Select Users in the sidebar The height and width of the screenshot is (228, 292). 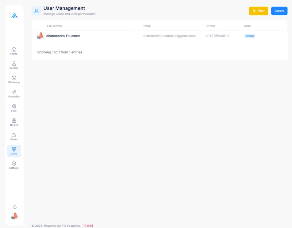pos(14,151)
